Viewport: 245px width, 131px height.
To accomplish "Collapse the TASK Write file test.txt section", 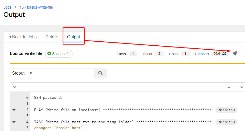I will [x=14, y=122].
